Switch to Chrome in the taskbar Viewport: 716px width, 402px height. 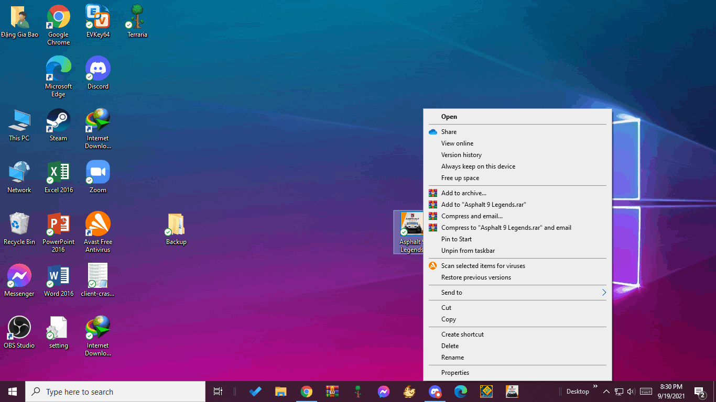pos(307,392)
